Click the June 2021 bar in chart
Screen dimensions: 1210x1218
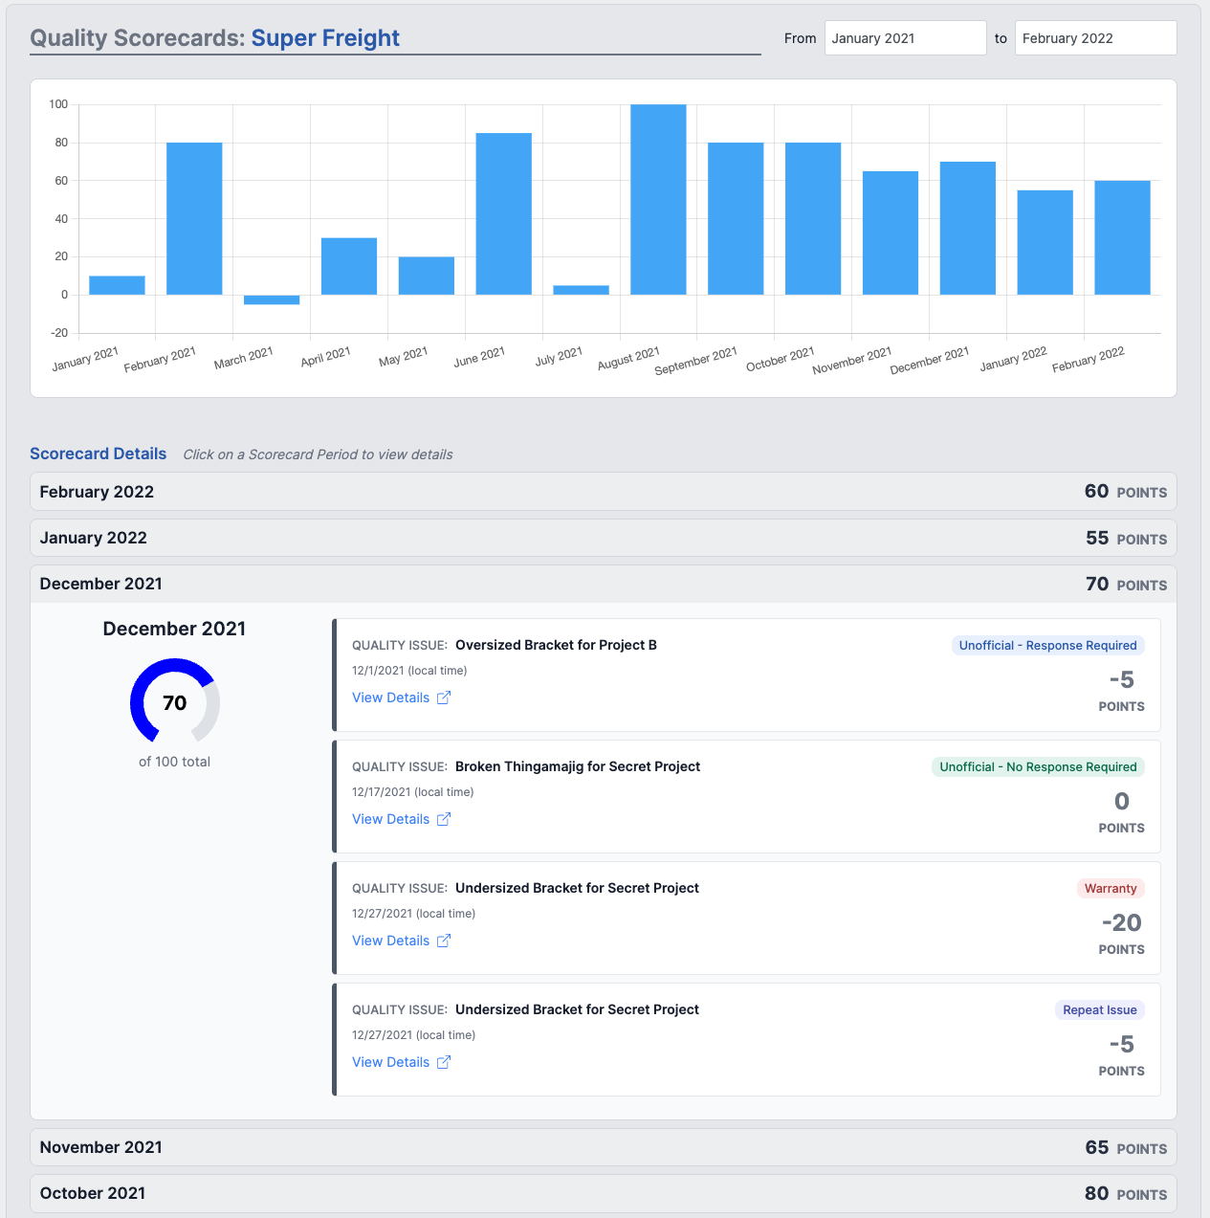coord(504,213)
